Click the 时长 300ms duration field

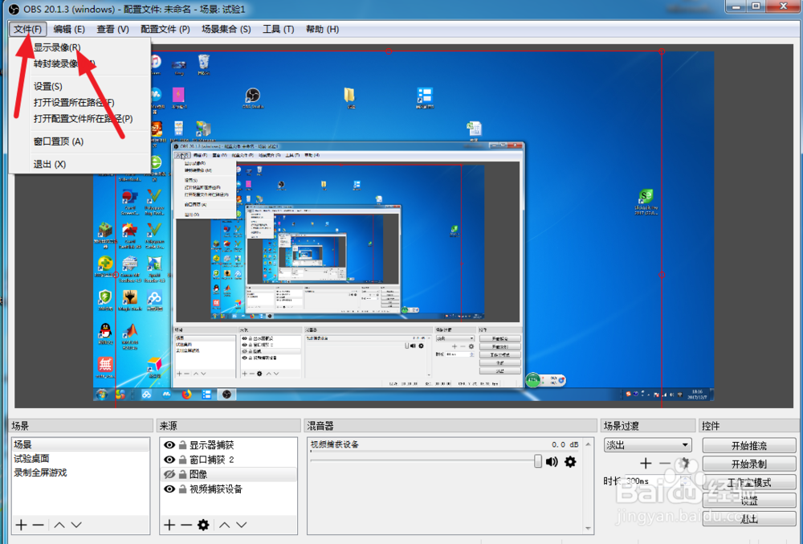click(658, 481)
